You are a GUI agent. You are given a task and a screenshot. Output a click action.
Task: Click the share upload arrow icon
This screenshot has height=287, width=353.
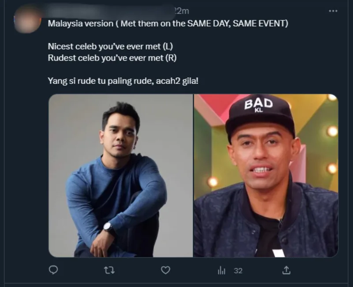click(x=286, y=270)
